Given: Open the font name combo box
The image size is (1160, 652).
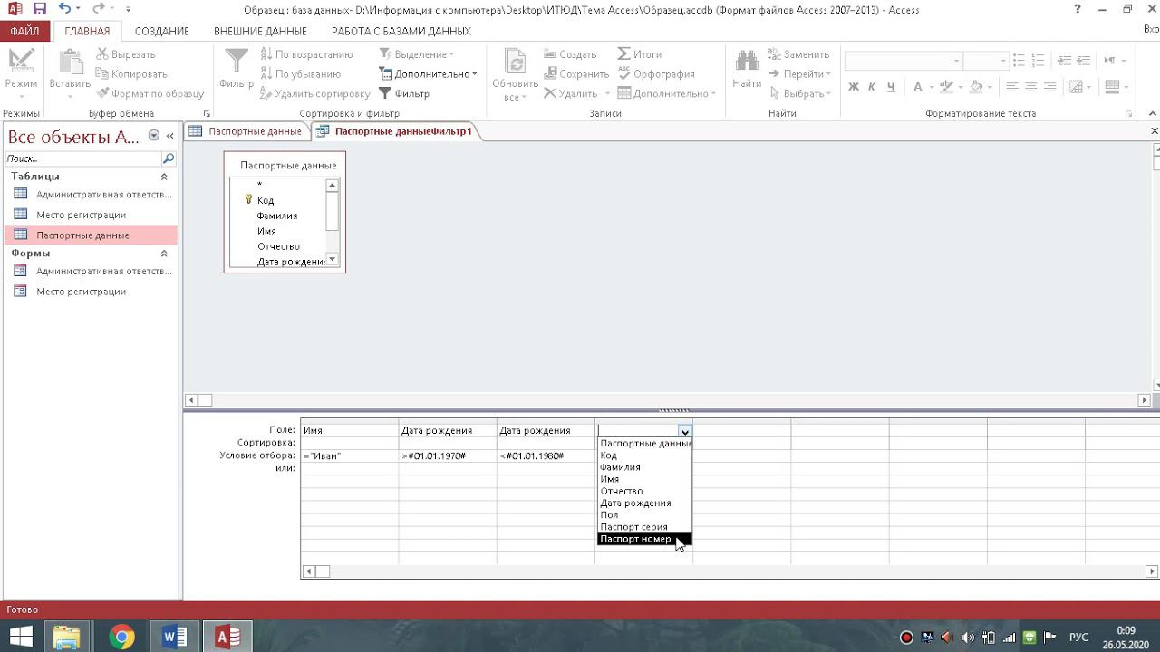Looking at the screenshot, I should [x=903, y=61].
